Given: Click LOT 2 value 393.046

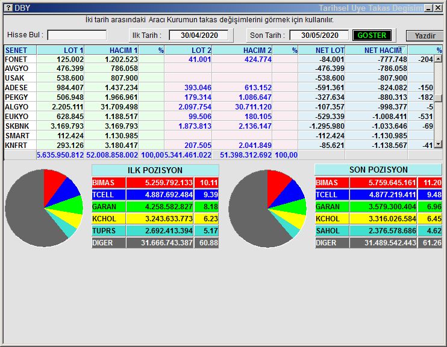Looking at the screenshot, I should click(198, 87).
